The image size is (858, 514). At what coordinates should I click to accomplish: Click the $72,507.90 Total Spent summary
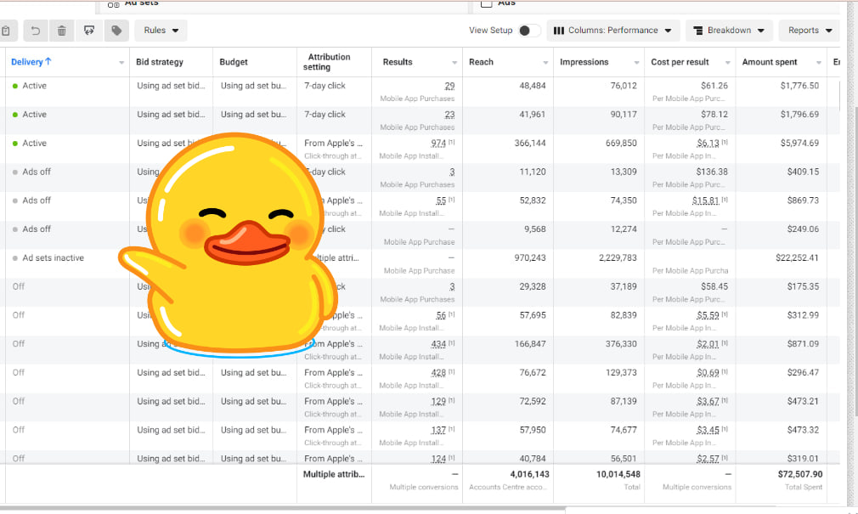click(x=800, y=474)
